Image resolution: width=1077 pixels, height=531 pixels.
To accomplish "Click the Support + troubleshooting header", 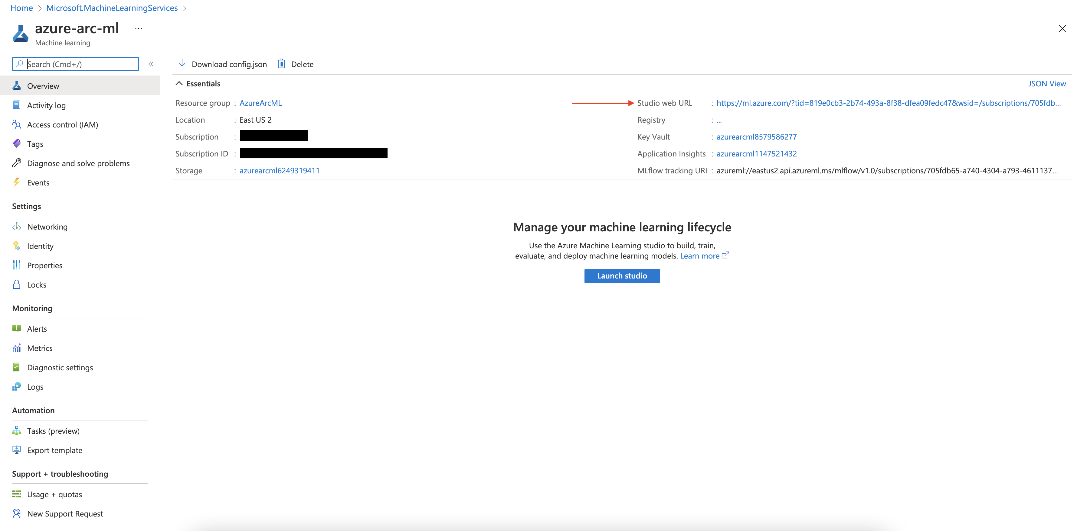I will pyautogui.click(x=60, y=474).
